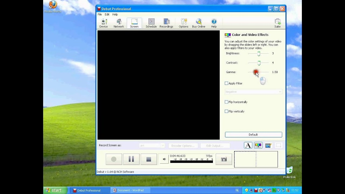Click the Edit Output button

coord(215,145)
